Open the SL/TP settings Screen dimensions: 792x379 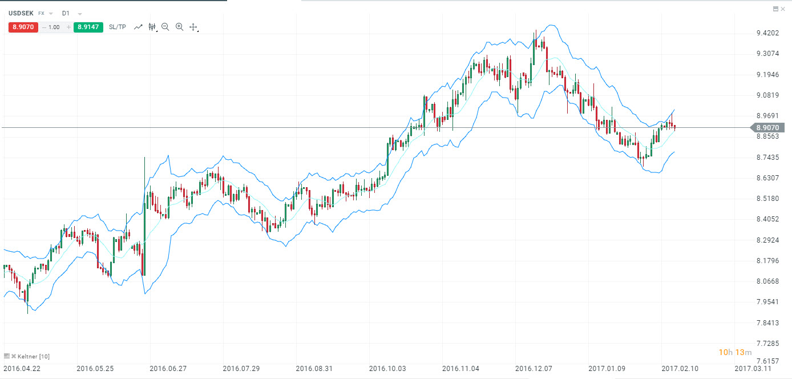118,27
